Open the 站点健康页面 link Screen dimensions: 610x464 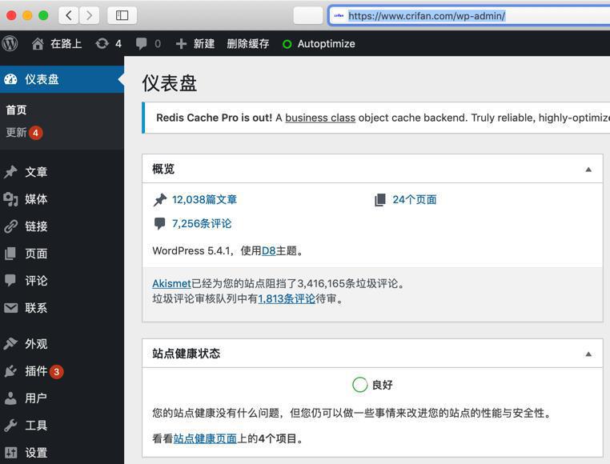[205, 438]
